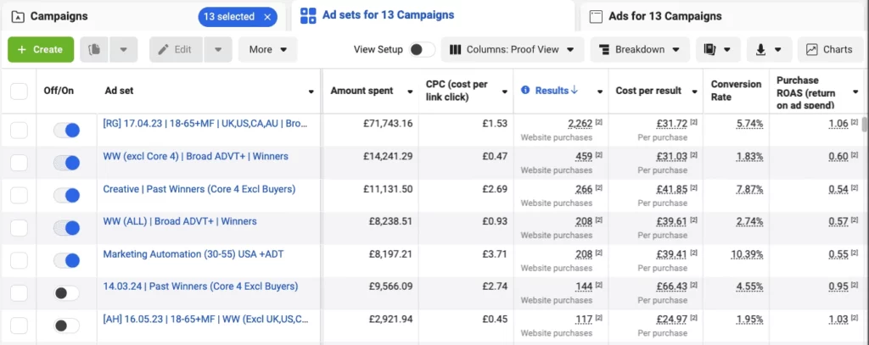Click the Breakdown icon button
869x345 pixels.
click(604, 50)
